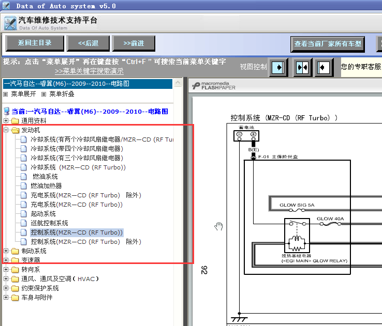Expand the 通用资料 folder
The width and height of the screenshot is (382, 326).
(x=6, y=120)
